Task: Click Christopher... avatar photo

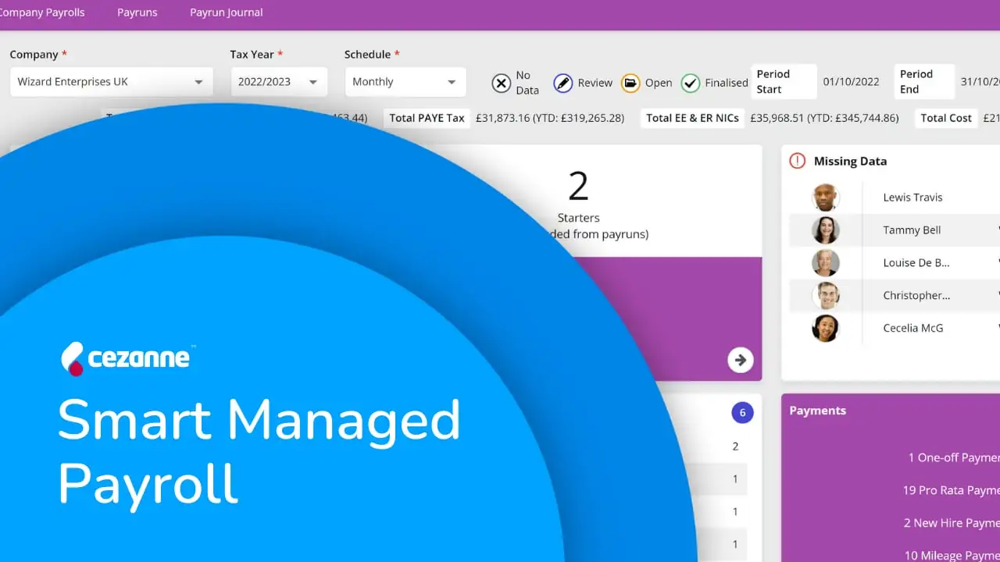Action: (x=825, y=296)
